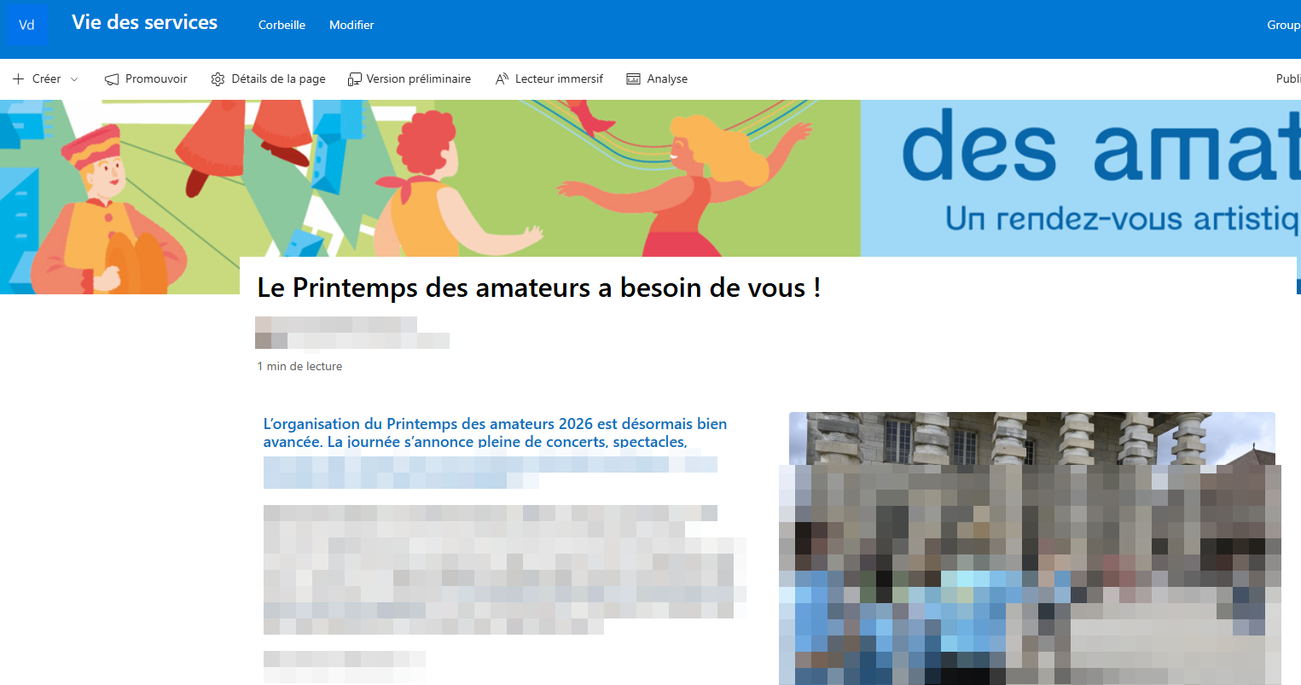Image resolution: width=1301 pixels, height=685 pixels.
Task: Click the Vd site logo tile
Action: click(x=26, y=25)
